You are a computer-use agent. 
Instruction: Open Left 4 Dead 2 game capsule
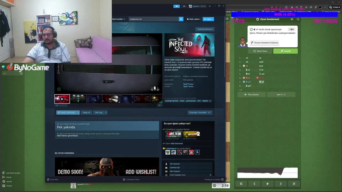pos(192,134)
